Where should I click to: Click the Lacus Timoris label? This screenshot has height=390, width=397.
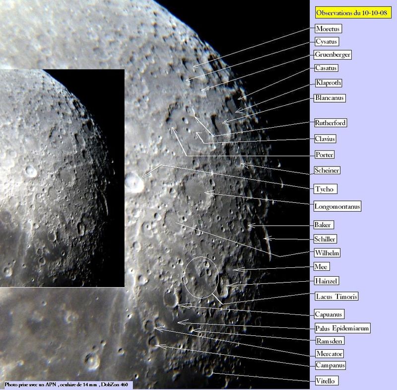(336, 296)
